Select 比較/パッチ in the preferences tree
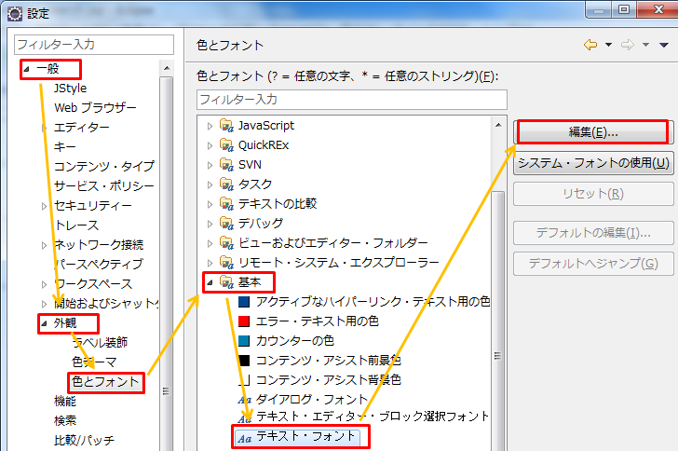 84,440
